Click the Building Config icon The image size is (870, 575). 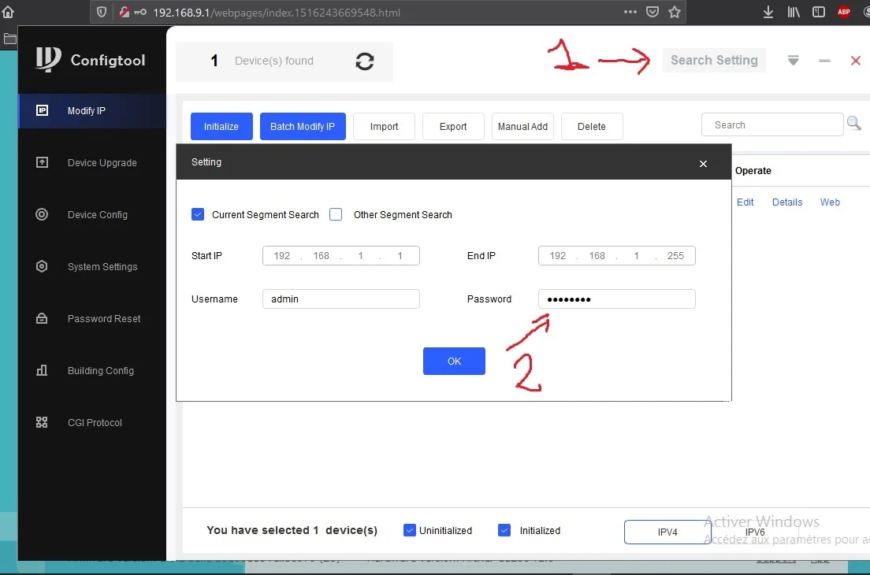(x=42, y=370)
